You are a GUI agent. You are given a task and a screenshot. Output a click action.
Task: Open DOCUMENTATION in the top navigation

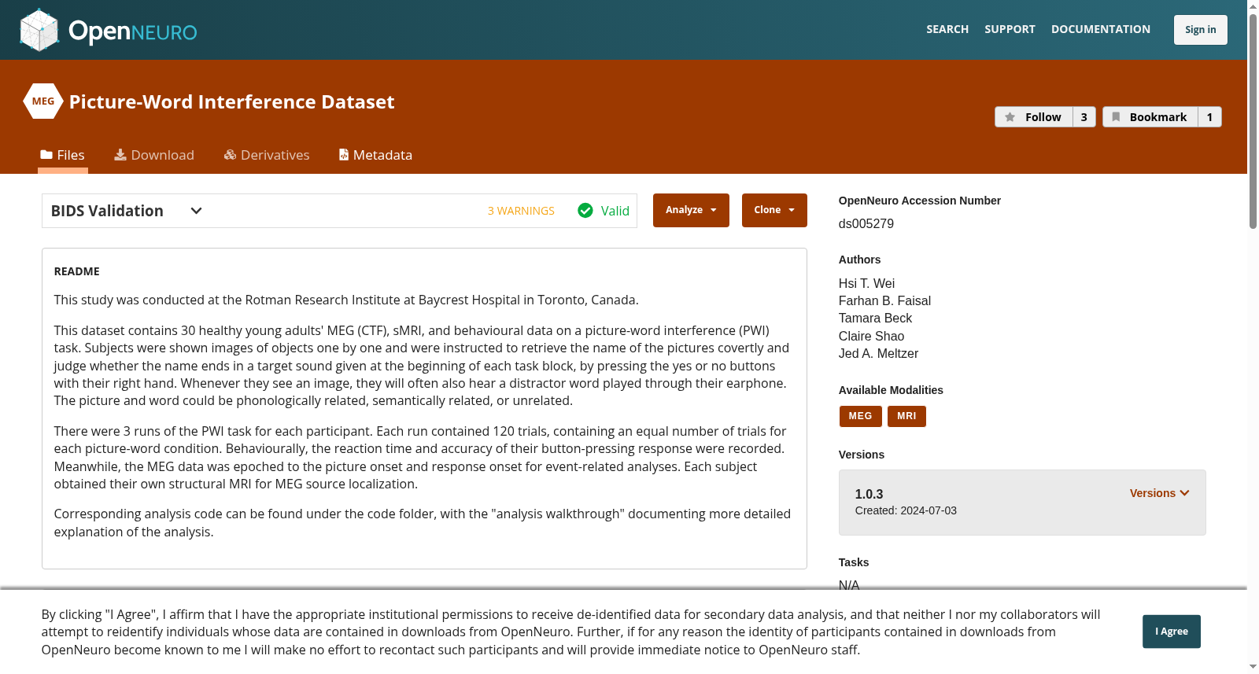click(1101, 29)
